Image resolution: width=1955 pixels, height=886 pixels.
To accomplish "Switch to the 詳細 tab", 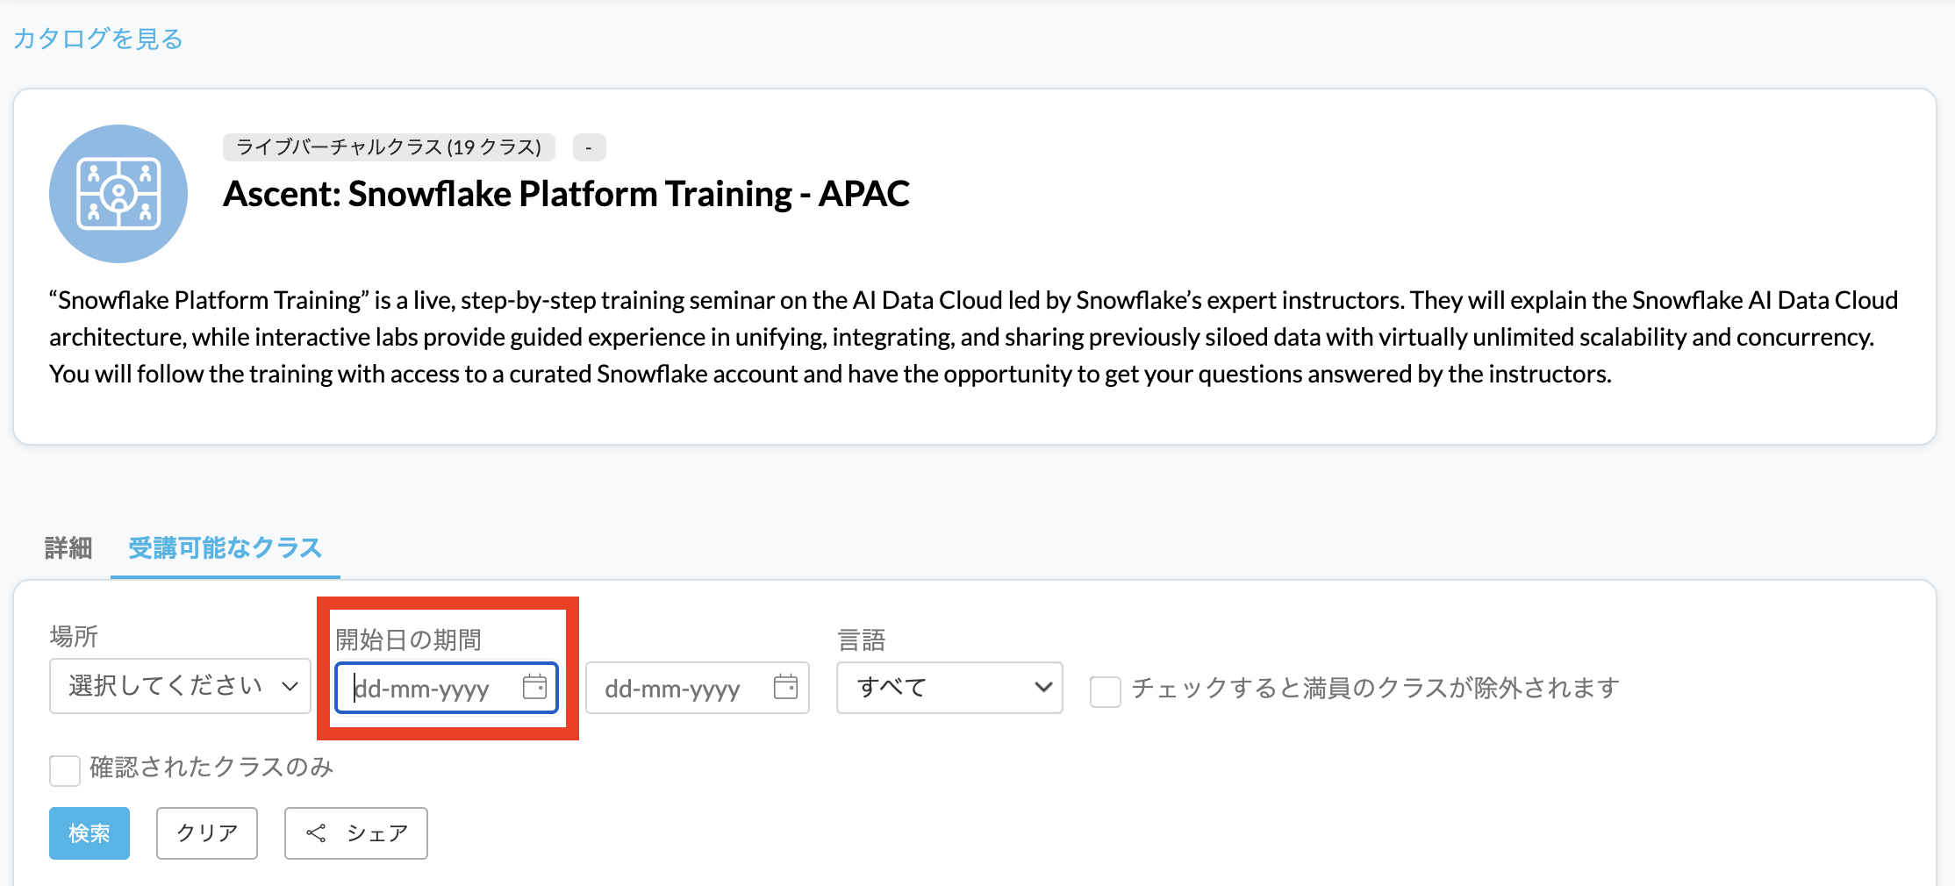I will [68, 548].
